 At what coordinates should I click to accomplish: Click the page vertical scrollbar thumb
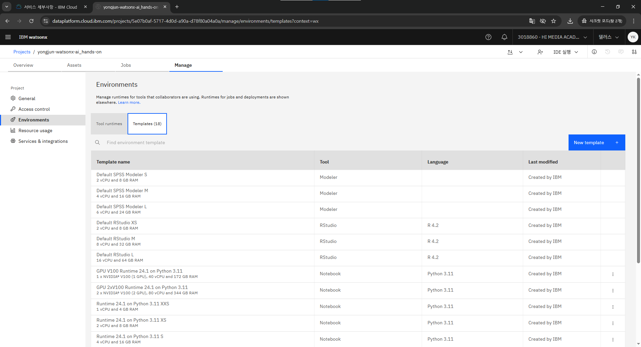click(638, 170)
